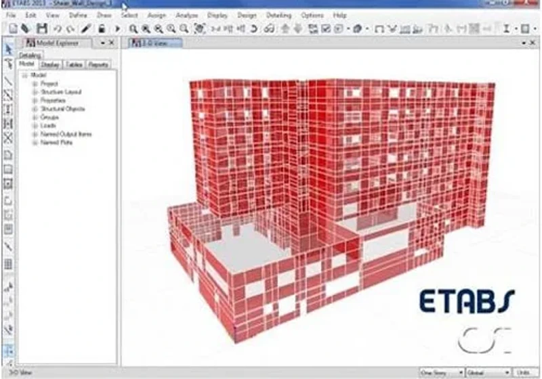The image size is (542, 379).
Task: Click the Save floppy disk icon
Action: pos(42,28)
